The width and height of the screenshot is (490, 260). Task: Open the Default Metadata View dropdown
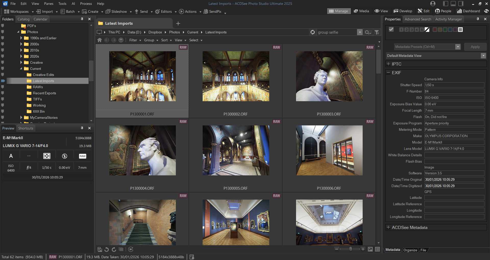click(x=483, y=56)
